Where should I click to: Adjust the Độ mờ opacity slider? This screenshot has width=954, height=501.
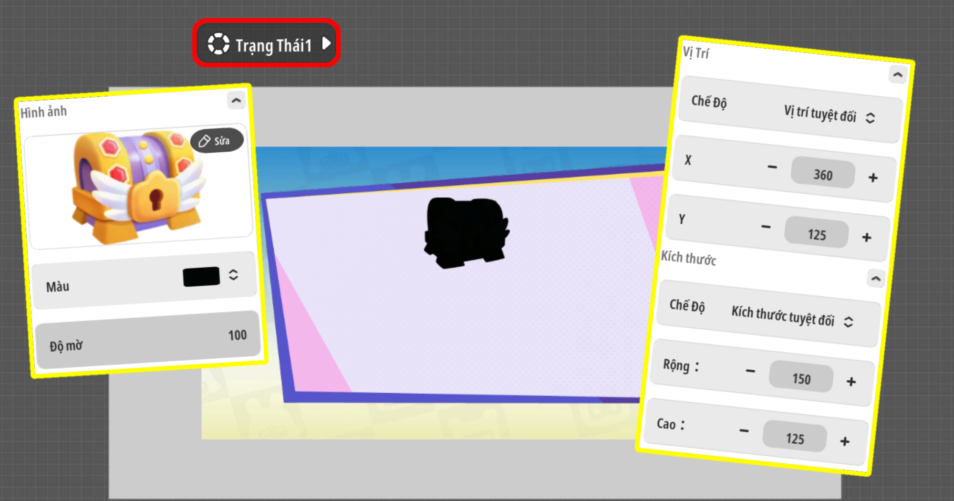(x=148, y=340)
